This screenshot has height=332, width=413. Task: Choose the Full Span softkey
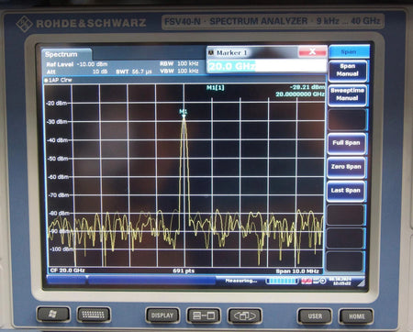346,143
